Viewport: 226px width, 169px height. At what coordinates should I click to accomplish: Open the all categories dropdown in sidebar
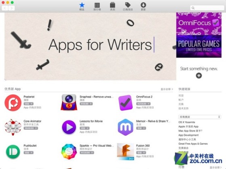[200, 117]
